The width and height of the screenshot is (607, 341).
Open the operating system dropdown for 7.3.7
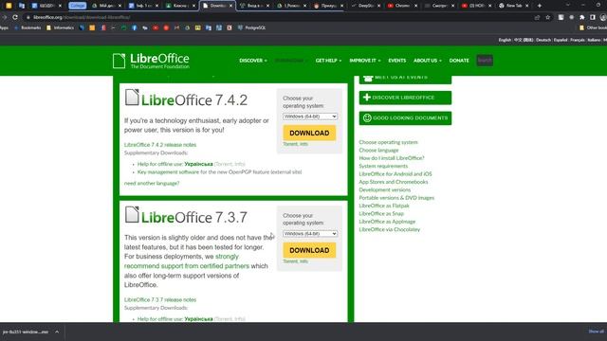tap(310, 234)
